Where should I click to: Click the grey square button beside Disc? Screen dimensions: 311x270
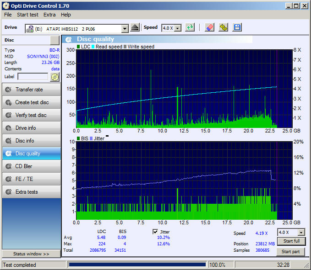point(55,40)
